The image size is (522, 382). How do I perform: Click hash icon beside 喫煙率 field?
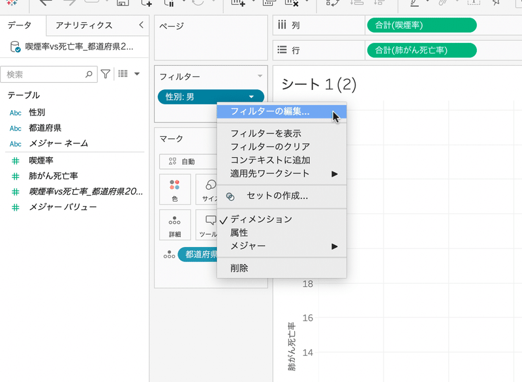tap(15, 161)
